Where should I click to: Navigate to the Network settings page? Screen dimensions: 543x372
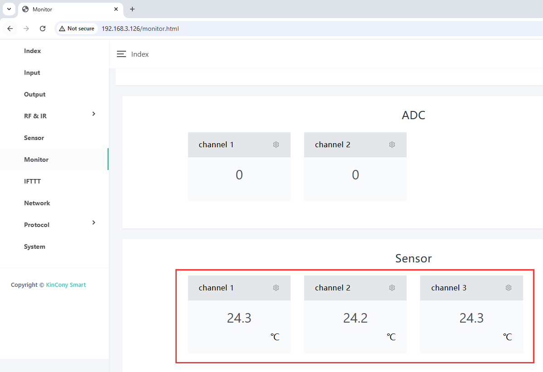coord(37,203)
